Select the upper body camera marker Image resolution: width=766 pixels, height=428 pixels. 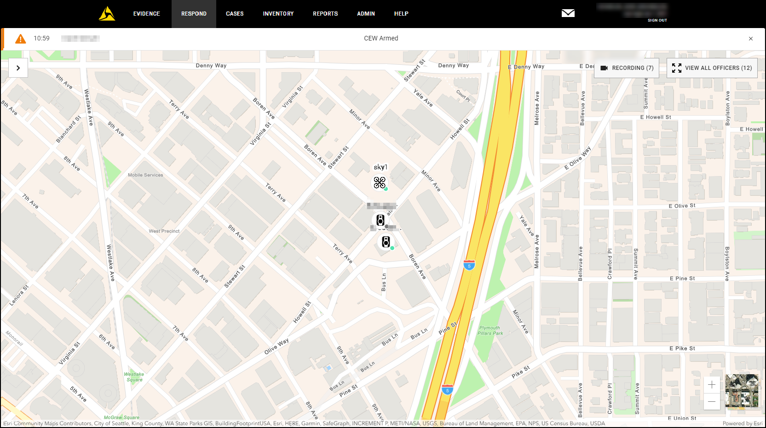pos(380,220)
